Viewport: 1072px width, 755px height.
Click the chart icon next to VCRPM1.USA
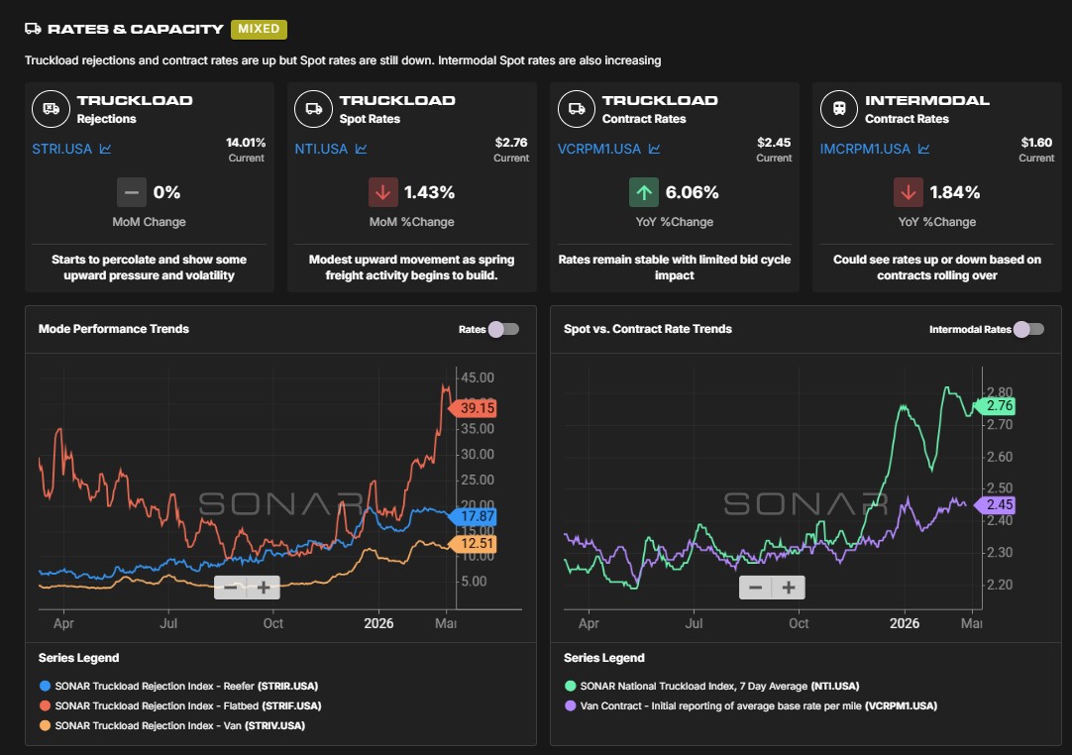(654, 149)
